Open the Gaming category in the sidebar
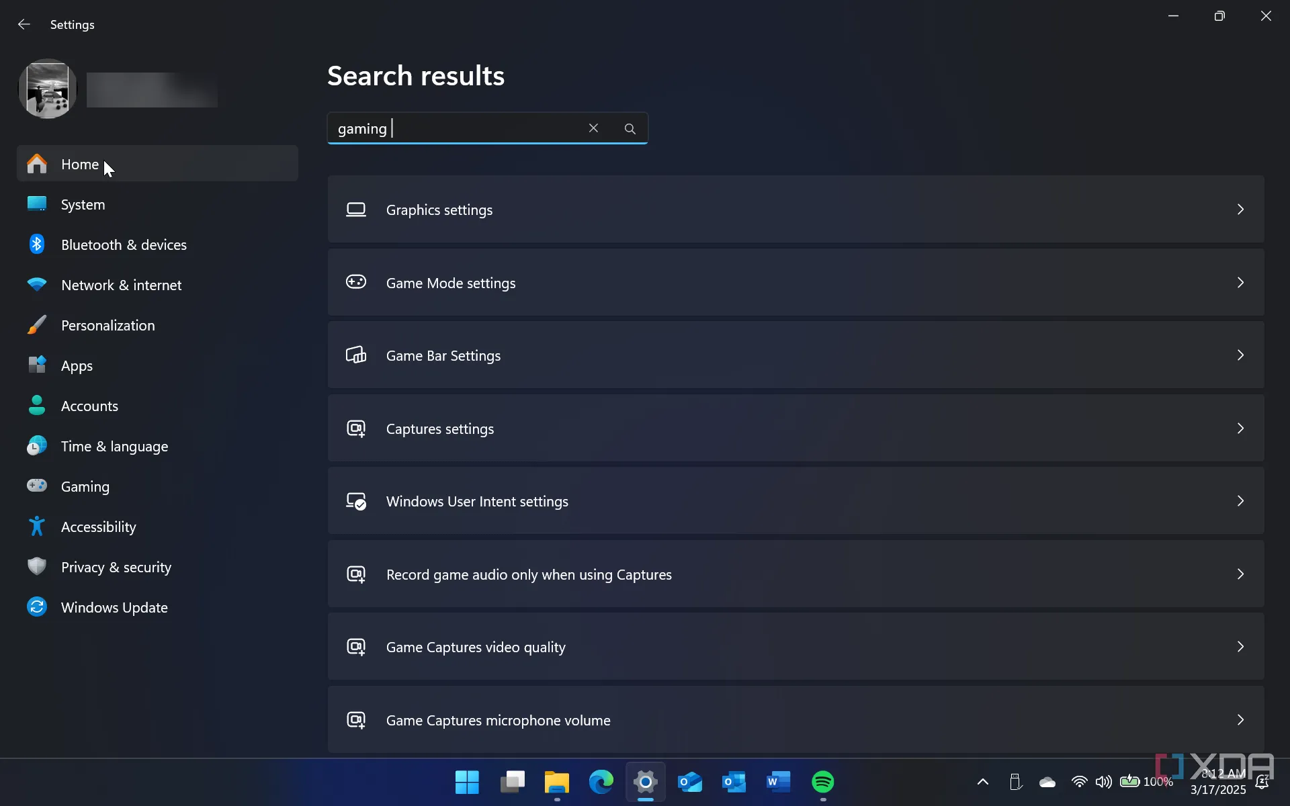 tap(85, 486)
